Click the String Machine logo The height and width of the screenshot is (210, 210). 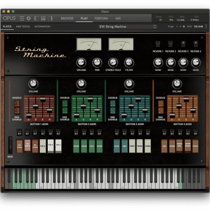(x=40, y=52)
